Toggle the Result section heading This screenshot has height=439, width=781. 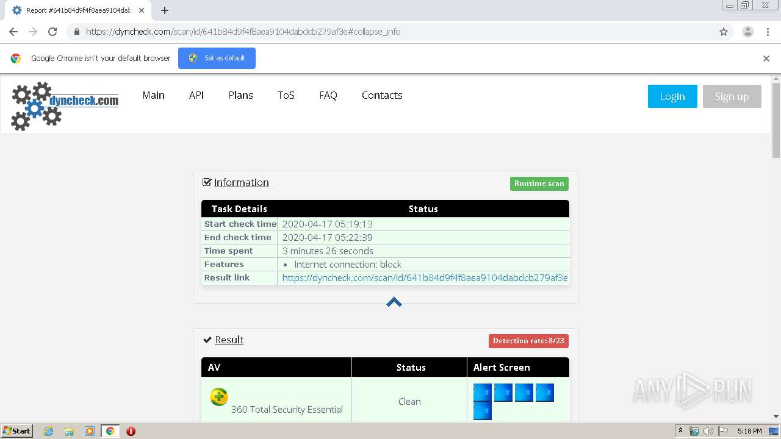tap(229, 340)
